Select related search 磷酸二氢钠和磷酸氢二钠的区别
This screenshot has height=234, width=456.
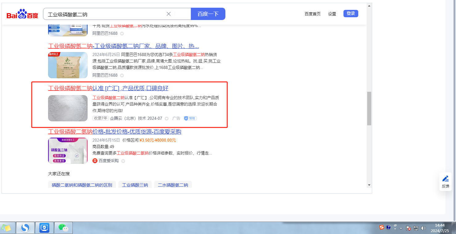click(82, 185)
